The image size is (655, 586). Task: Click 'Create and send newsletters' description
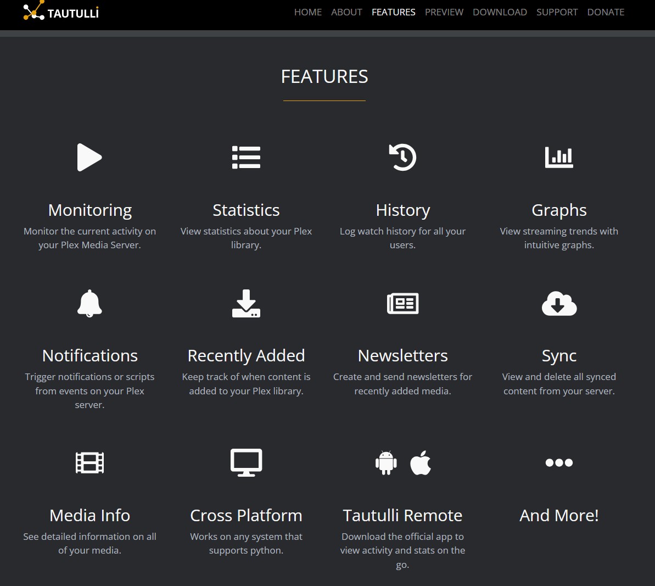402,384
